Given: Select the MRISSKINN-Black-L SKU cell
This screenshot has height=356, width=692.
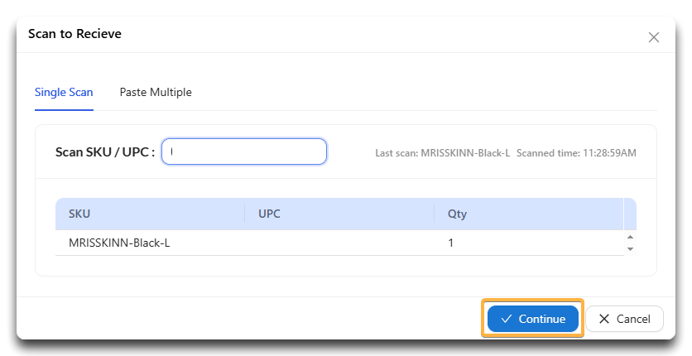Looking at the screenshot, I should pyautogui.click(x=119, y=243).
